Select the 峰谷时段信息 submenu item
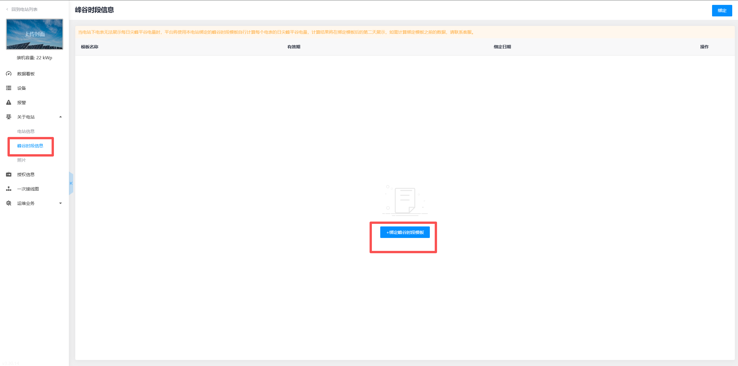738x366 pixels. [x=30, y=146]
